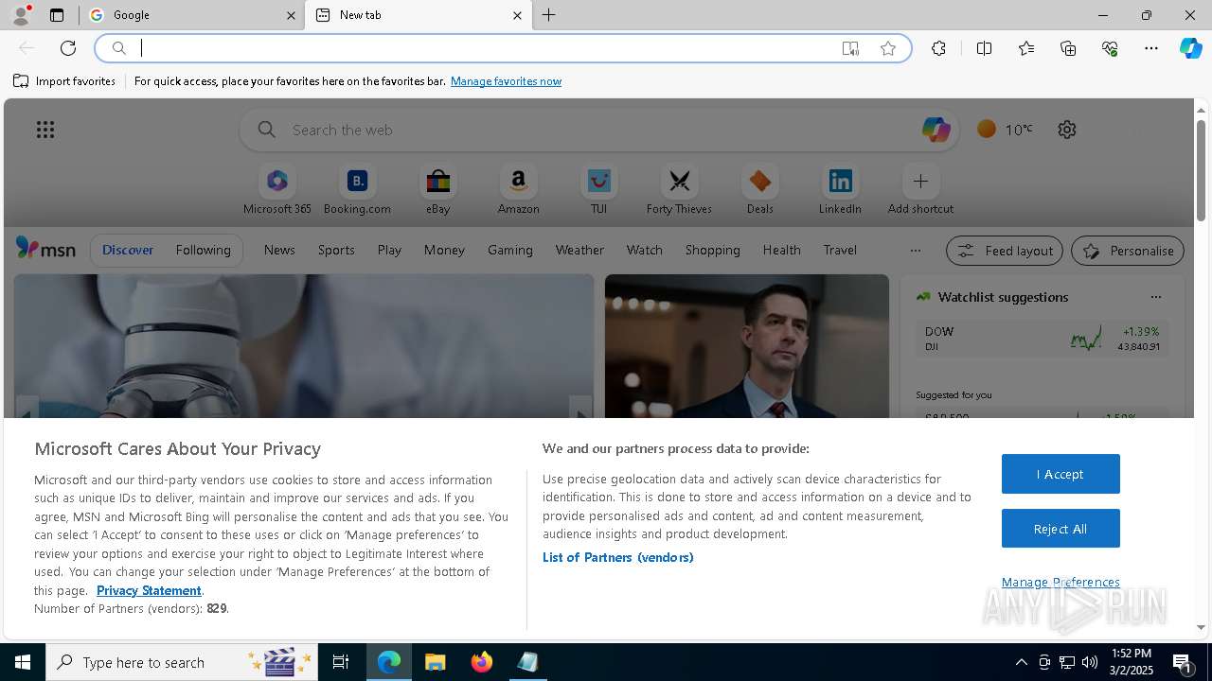
Task: Open the Gaming menu item
Action: (x=510, y=250)
